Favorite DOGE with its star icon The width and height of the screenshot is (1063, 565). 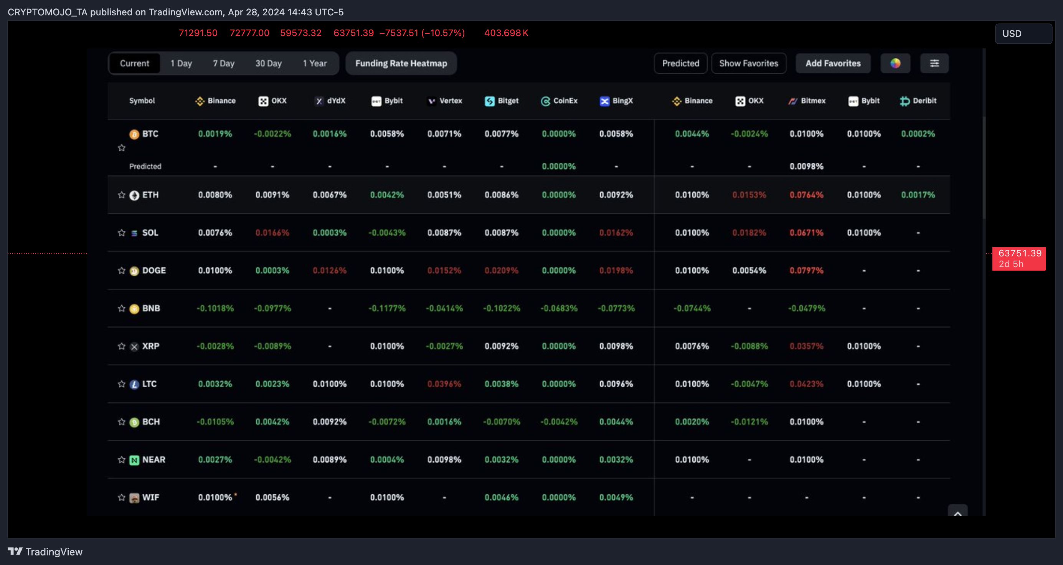121,270
